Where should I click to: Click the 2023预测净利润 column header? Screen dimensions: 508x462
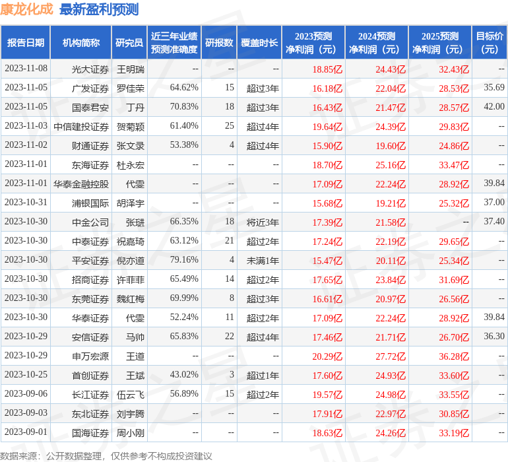point(313,42)
